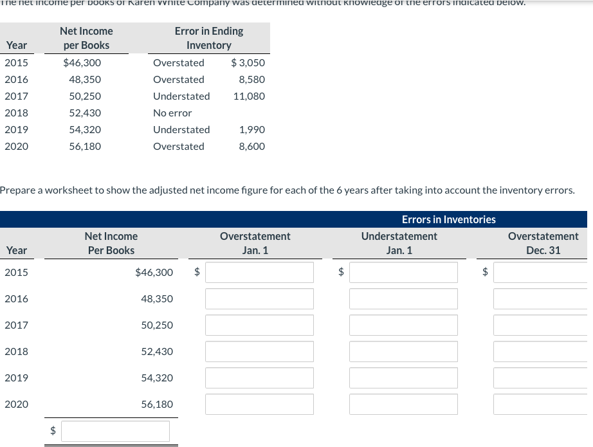Click 2020 Overstatement Dec. 31 input field
593x447 pixels.
pyautogui.click(x=540, y=405)
